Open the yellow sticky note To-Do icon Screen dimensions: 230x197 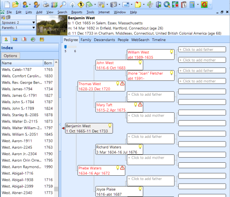[138, 4]
